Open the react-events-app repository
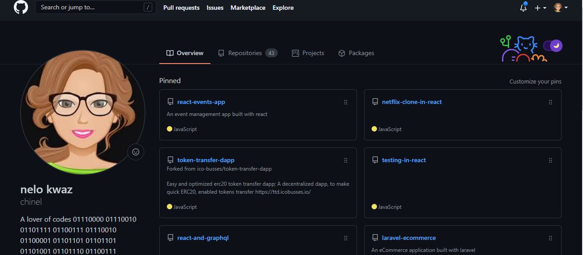The image size is (583, 255). point(201,102)
